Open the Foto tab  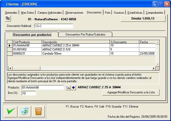coord(108,13)
